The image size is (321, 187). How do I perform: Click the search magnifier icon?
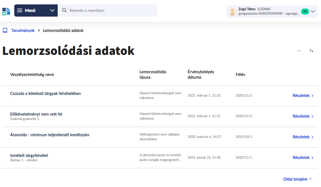[x=64, y=11]
